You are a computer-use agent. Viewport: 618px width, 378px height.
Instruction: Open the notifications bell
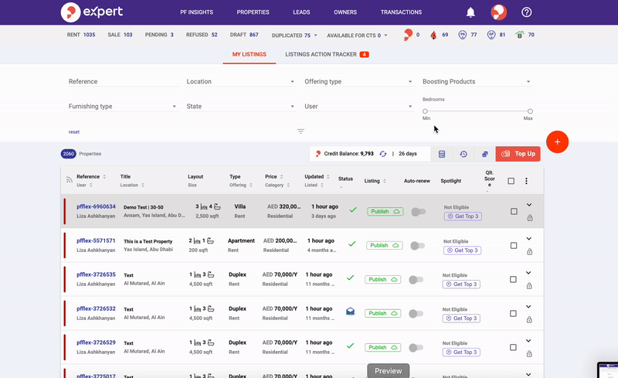pyautogui.click(x=470, y=12)
